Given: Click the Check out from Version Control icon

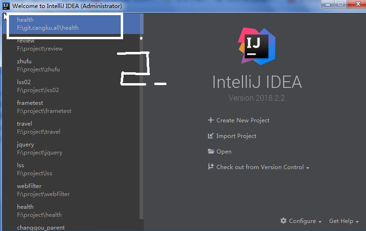Looking at the screenshot, I should [x=211, y=167].
